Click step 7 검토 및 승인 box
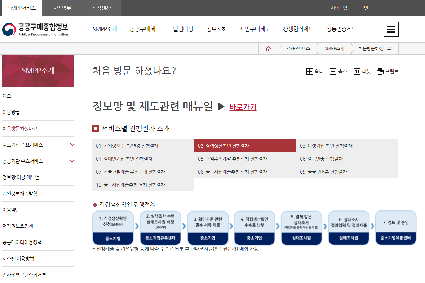The height and width of the screenshot is (283, 425). [x=396, y=228]
